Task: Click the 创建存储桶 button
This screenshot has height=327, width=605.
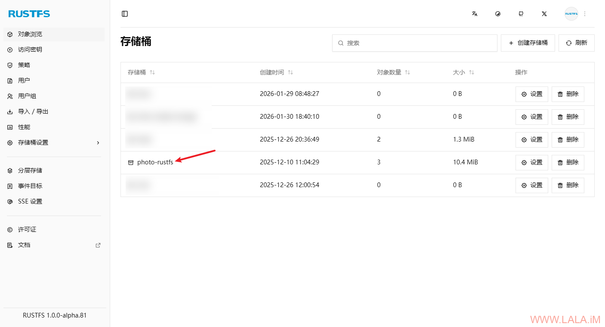Action: (528, 43)
